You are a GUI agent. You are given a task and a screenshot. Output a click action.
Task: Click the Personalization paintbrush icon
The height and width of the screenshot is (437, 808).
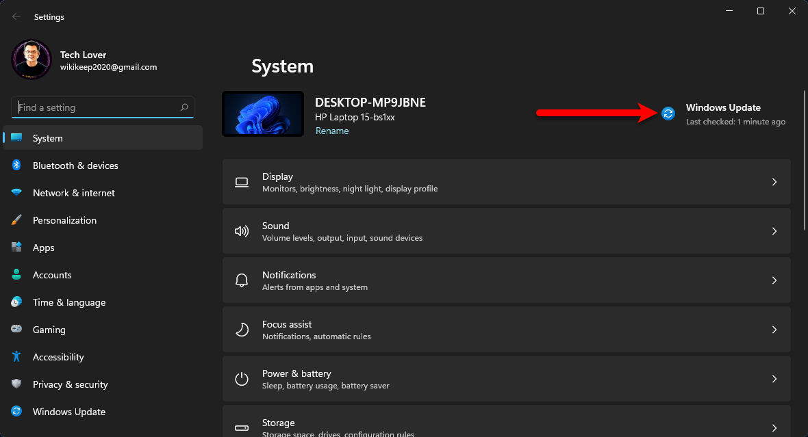point(16,220)
